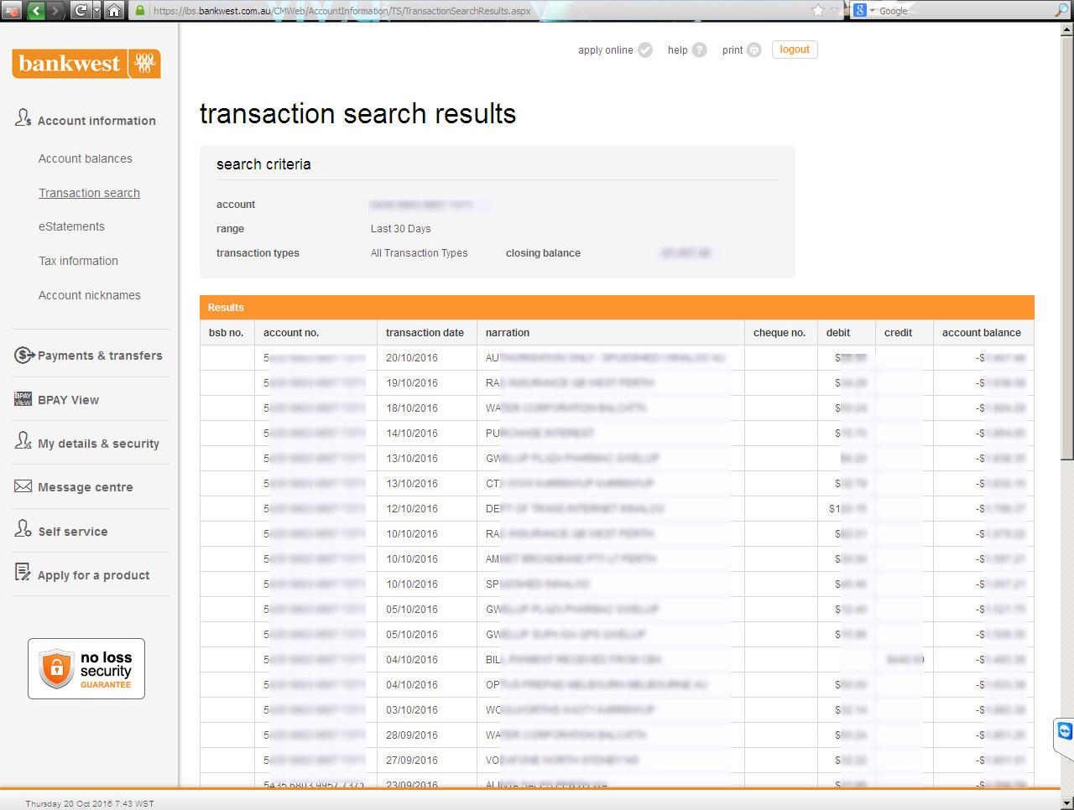This screenshot has width=1074, height=810.
Task: Go to the browser home page icon
Action: [x=114, y=10]
